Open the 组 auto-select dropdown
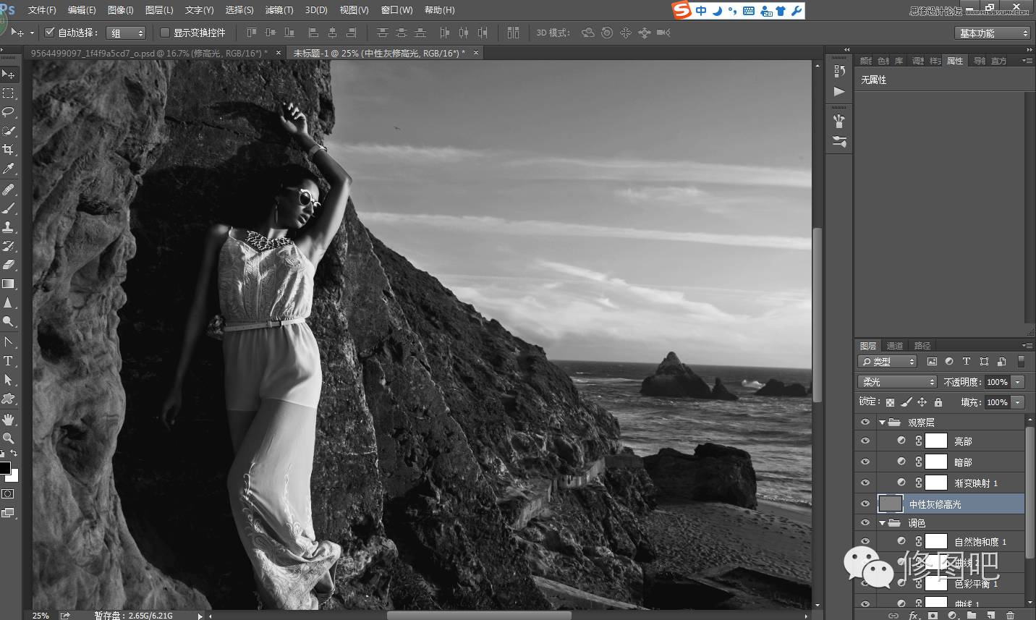The image size is (1036, 620). pyautogui.click(x=127, y=33)
